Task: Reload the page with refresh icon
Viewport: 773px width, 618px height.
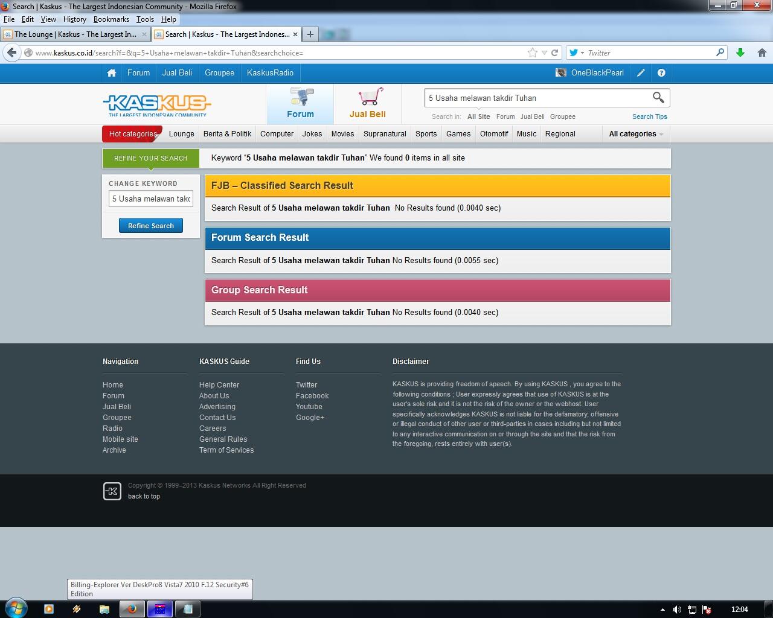Action: [554, 53]
